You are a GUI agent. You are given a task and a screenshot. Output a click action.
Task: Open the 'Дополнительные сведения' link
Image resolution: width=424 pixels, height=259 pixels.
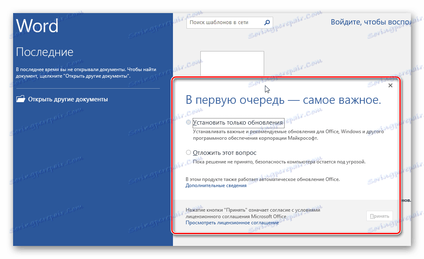tap(216, 185)
